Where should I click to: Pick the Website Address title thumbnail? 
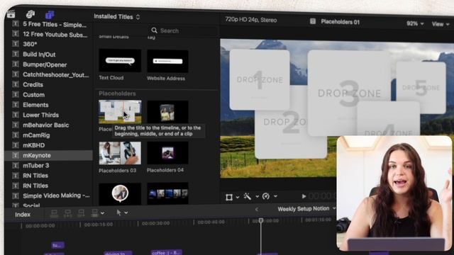(x=167, y=61)
